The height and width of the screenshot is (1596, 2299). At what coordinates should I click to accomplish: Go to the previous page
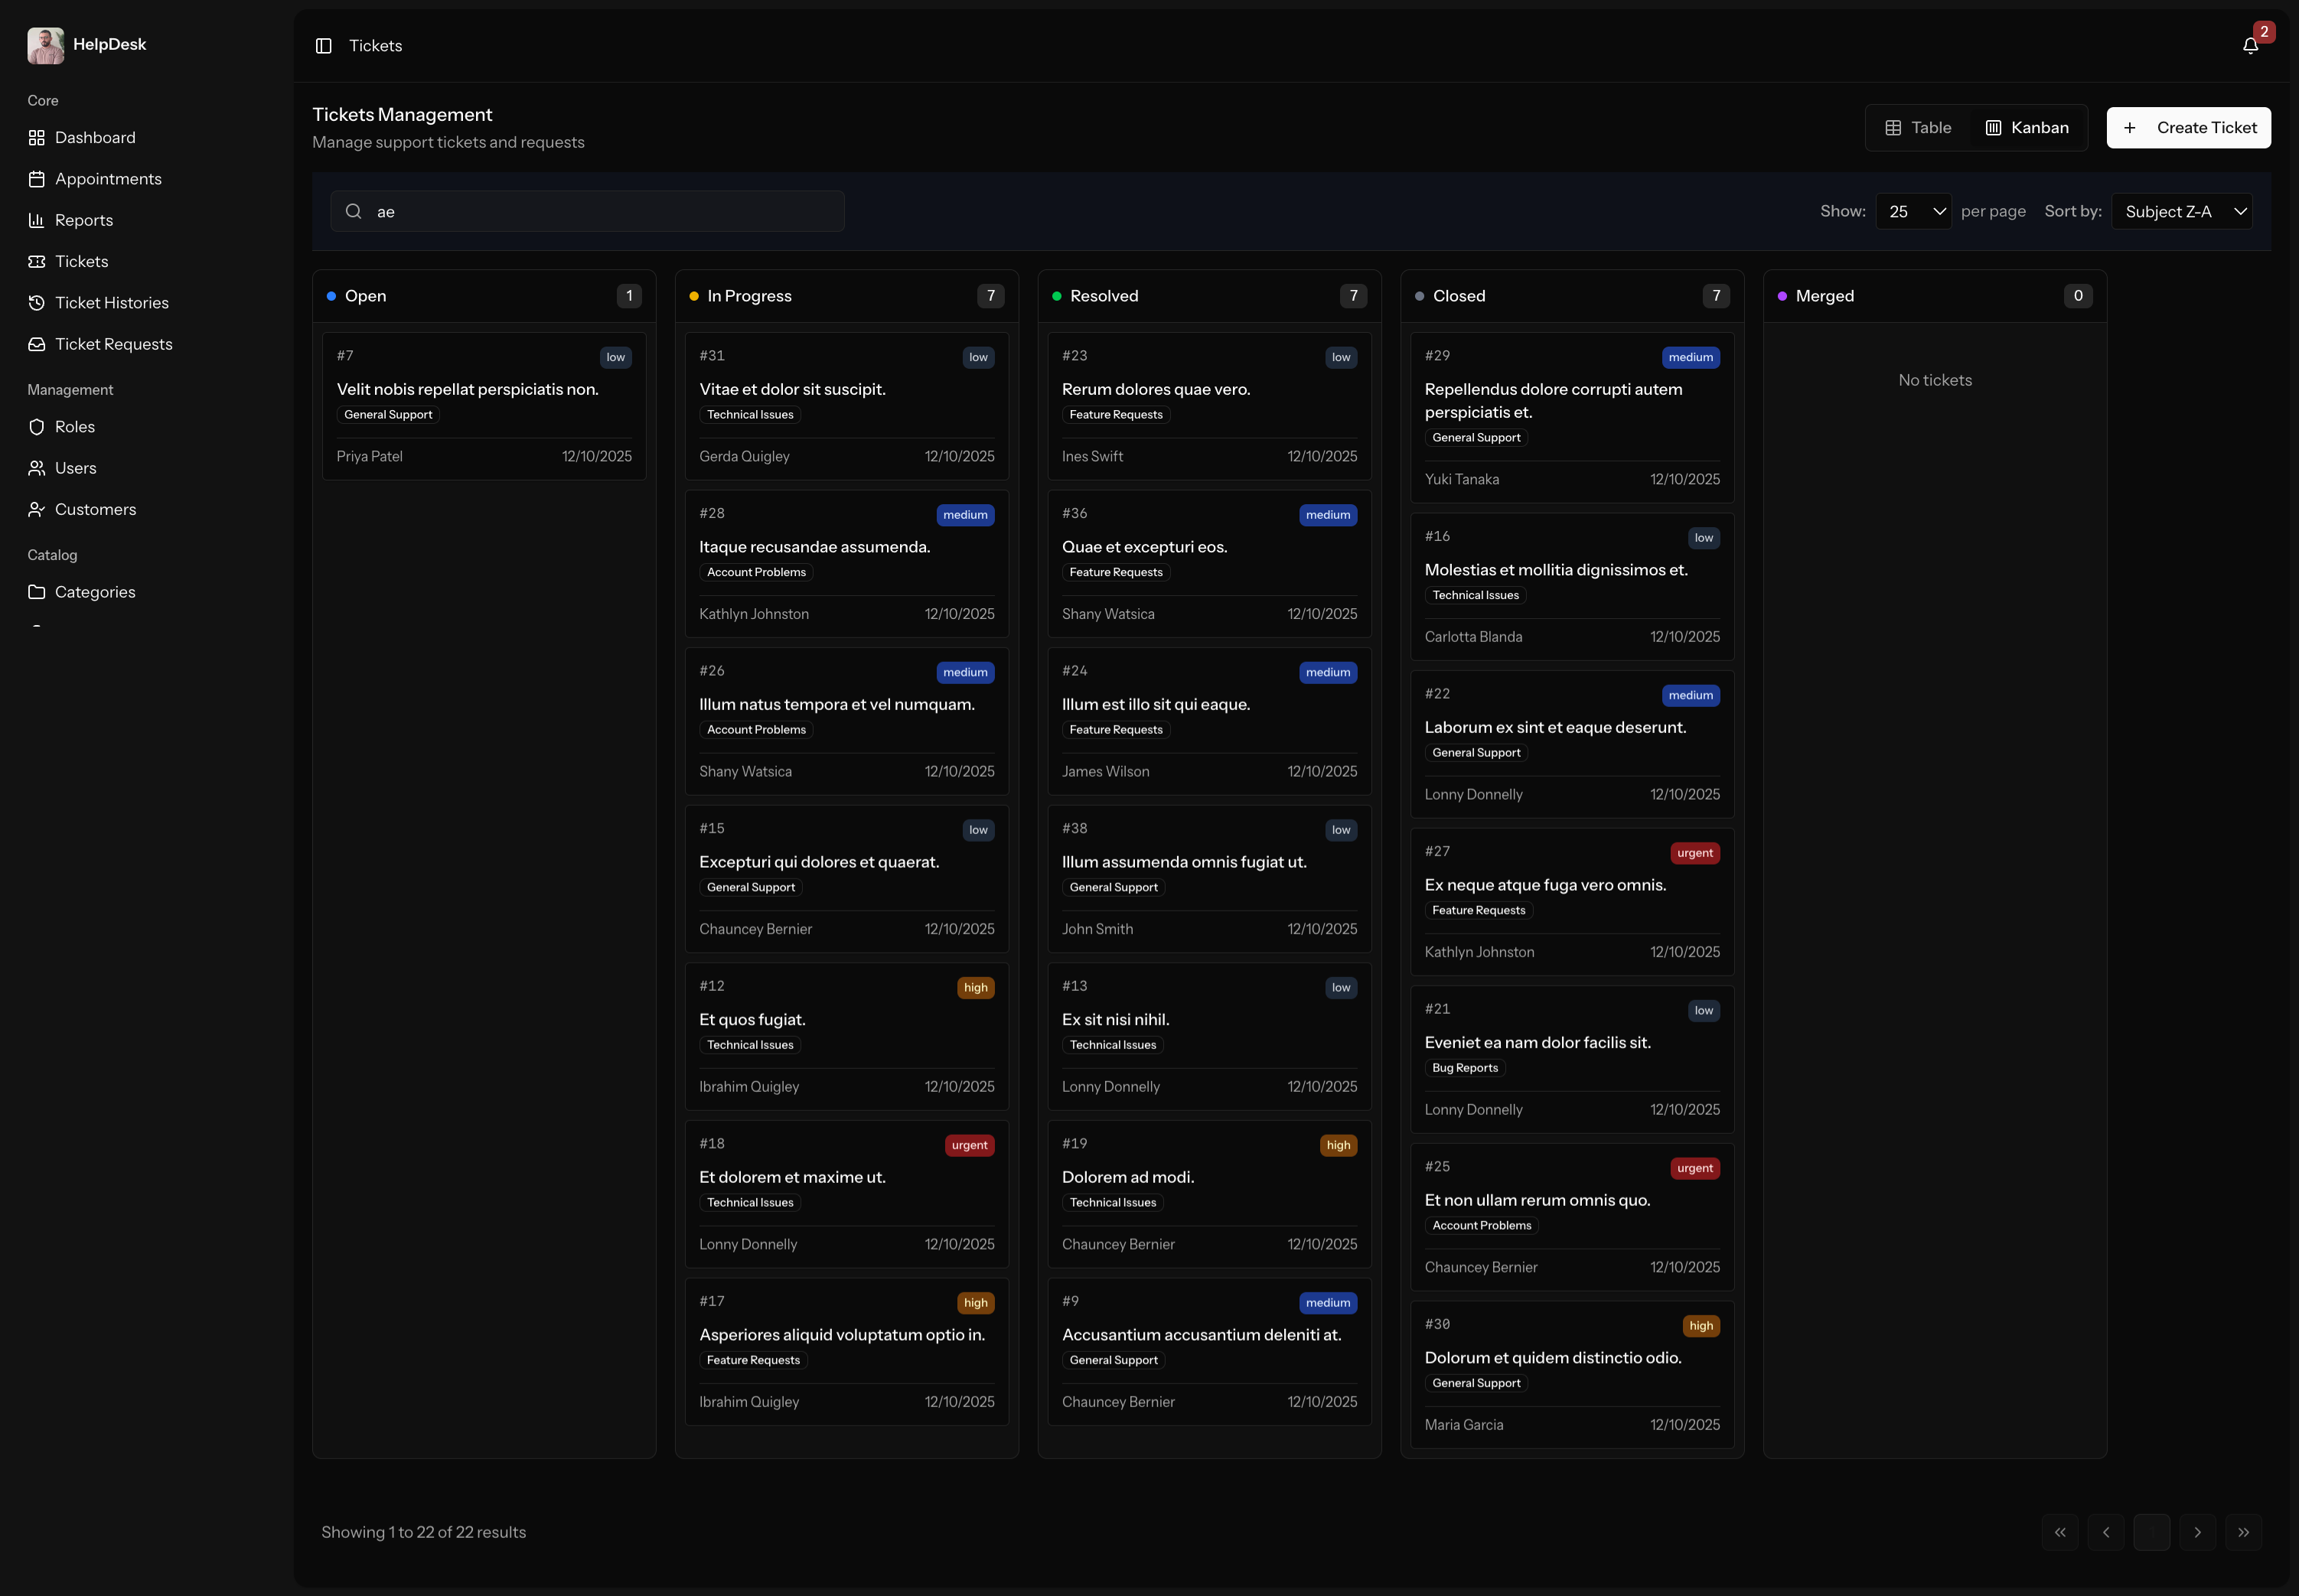[2106, 1532]
